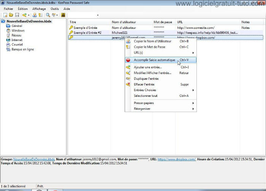Choose Ajouter une entrée... from context menu
Image resolution: width=266 pixels, height=191 pixels.
161,67
